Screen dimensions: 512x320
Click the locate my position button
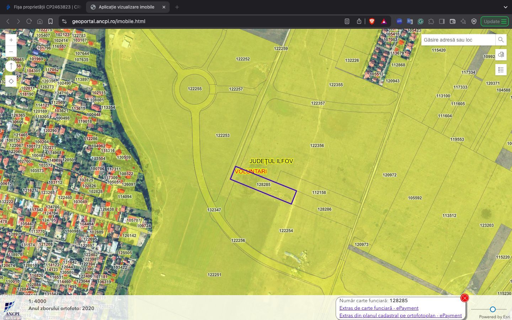click(x=11, y=81)
